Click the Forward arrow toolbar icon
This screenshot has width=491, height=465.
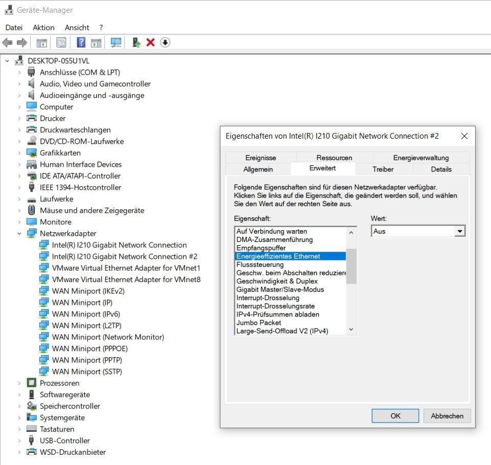(21, 42)
